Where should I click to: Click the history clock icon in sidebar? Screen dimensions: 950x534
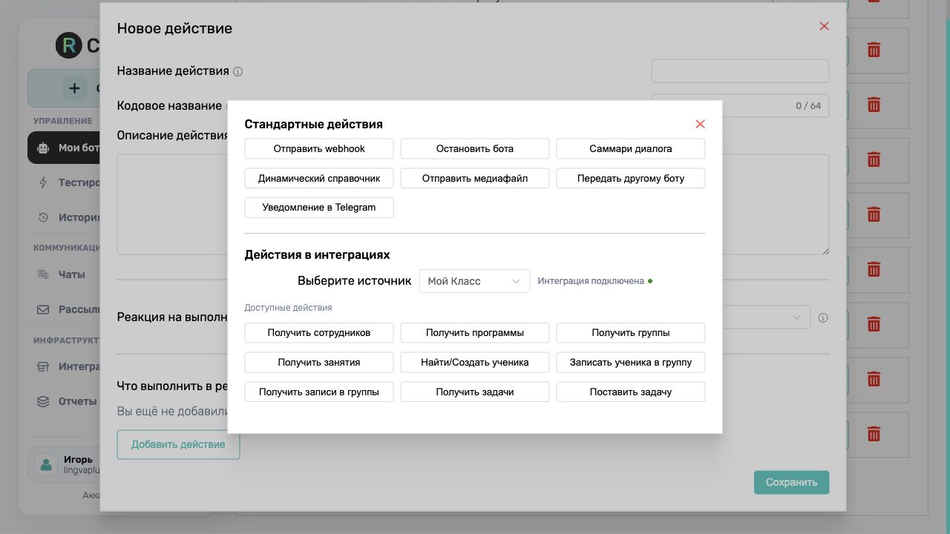(x=43, y=218)
